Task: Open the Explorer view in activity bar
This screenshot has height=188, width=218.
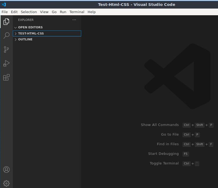Action: coord(6,22)
